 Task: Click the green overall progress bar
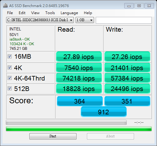[79, 129]
